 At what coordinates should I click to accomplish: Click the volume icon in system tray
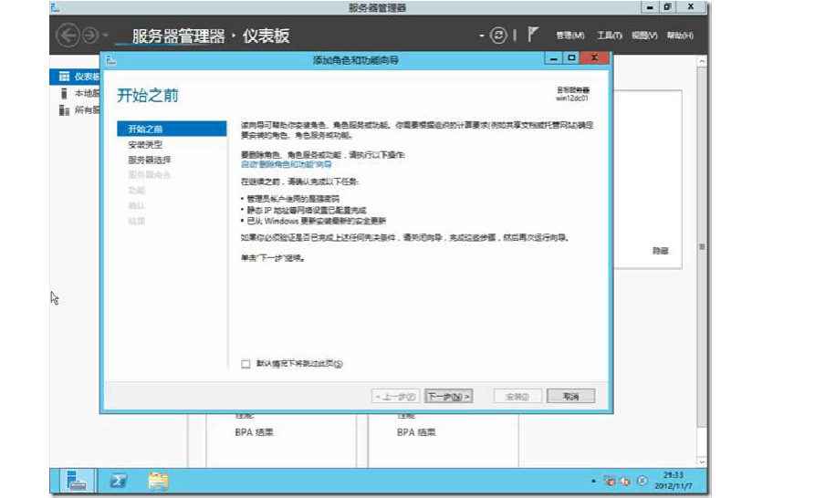pyautogui.click(x=625, y=481)
